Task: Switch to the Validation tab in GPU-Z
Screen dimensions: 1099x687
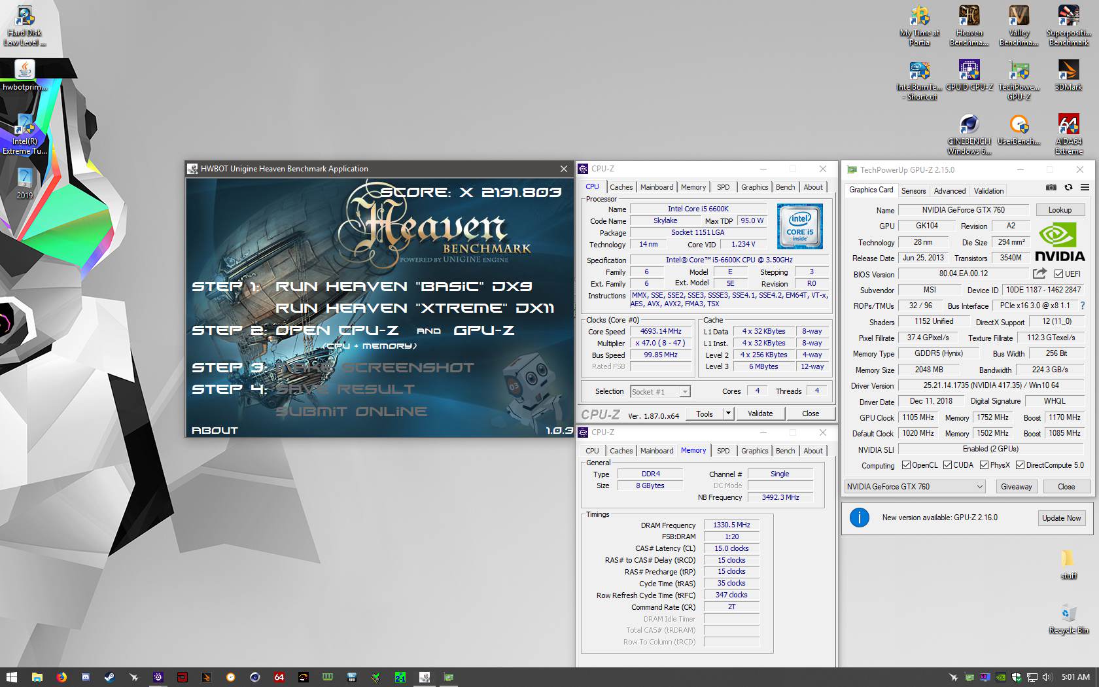Action: 988,191
